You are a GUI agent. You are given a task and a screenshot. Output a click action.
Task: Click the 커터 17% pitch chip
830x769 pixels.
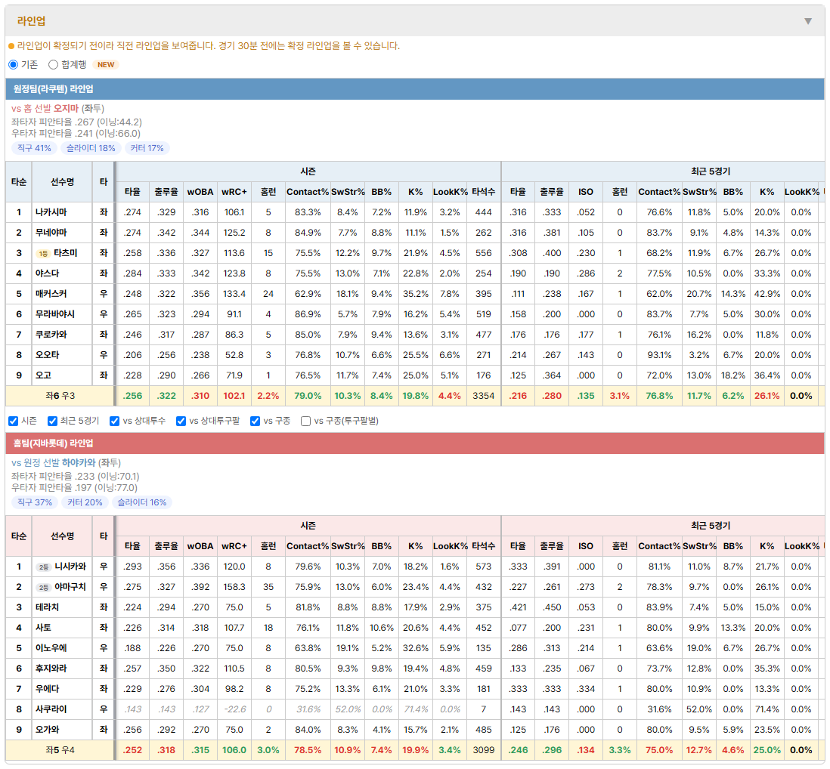pyautogui.click(x=147, y=148)
